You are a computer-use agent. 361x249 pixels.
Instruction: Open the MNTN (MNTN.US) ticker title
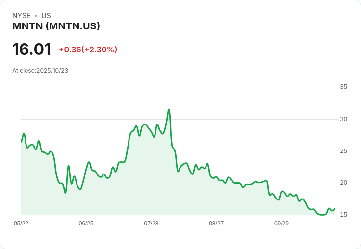click(x=56, y=26)
